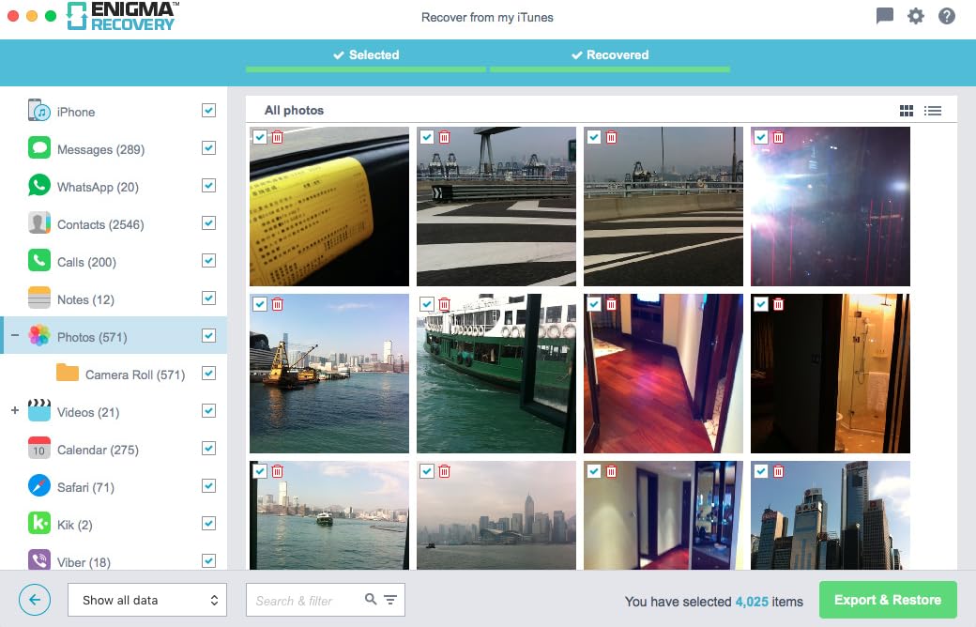
Task: Uncheck the Videos (21) checkbox
Action: pyautogui.click(x=208, y=410)
